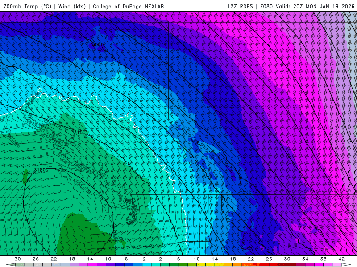Screen dimensions: 357x267
Task: Select the '30' colorbar scale value
Action: (x=287, y=259)
